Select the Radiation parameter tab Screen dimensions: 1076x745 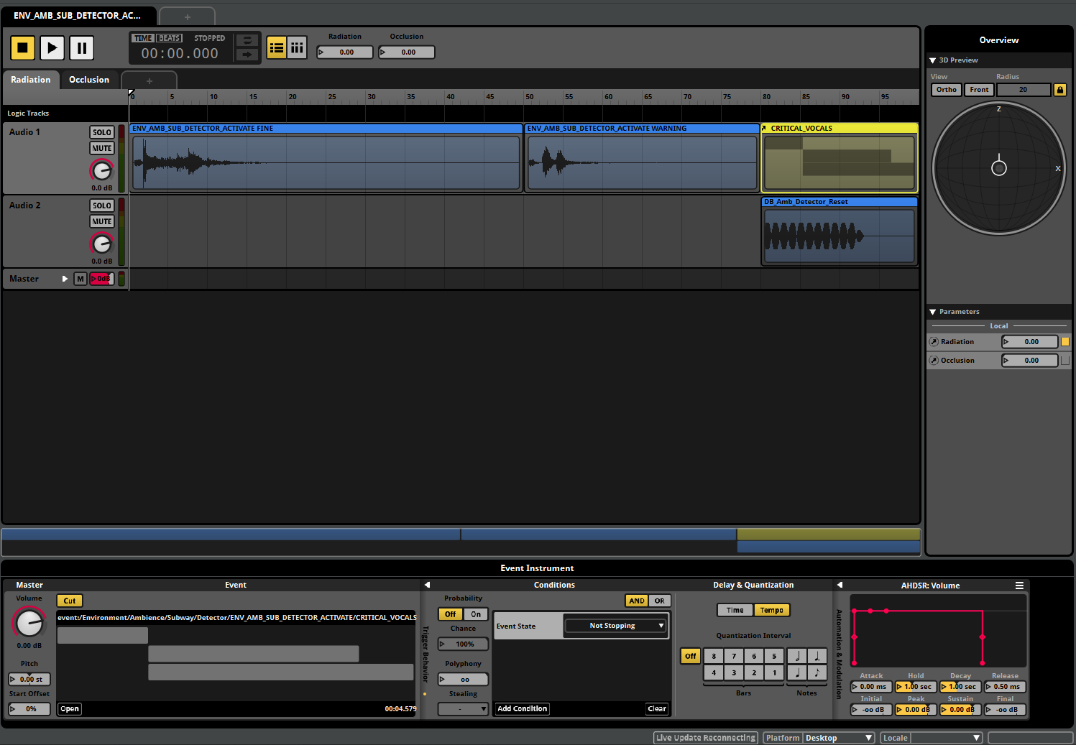tap(31, 80)
